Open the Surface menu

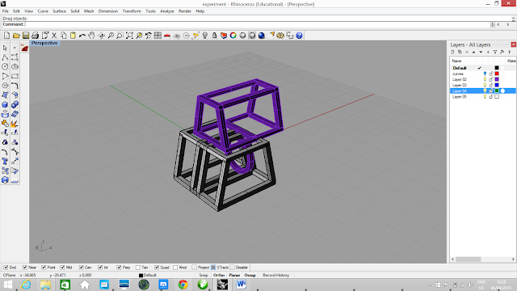(x=59, y=11)
